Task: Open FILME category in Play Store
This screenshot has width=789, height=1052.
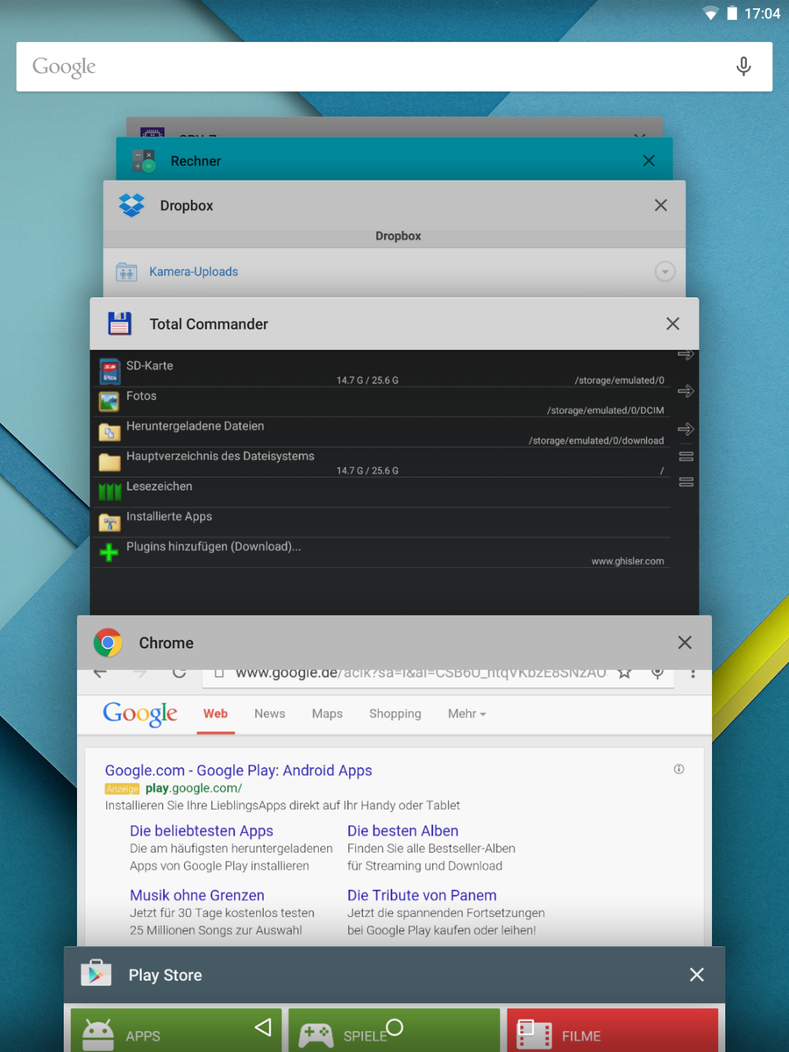Action: click(x=612, y=1030)
